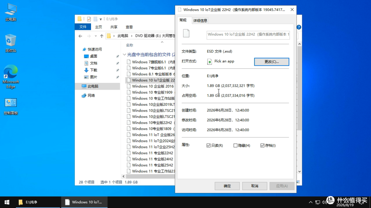Image resolution: width=371 pixels, height=208 pixels.
Task: Open 桌面 in the quick access list
Action: [93, 56]
